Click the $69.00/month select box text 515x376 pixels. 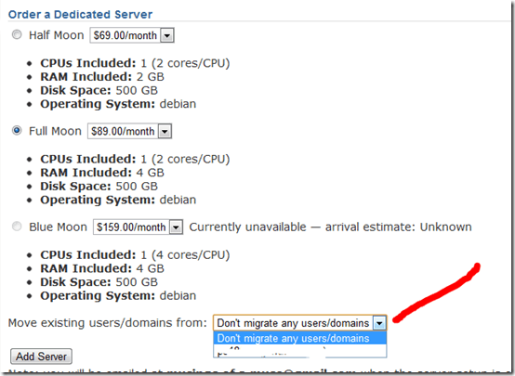(125, 35)
